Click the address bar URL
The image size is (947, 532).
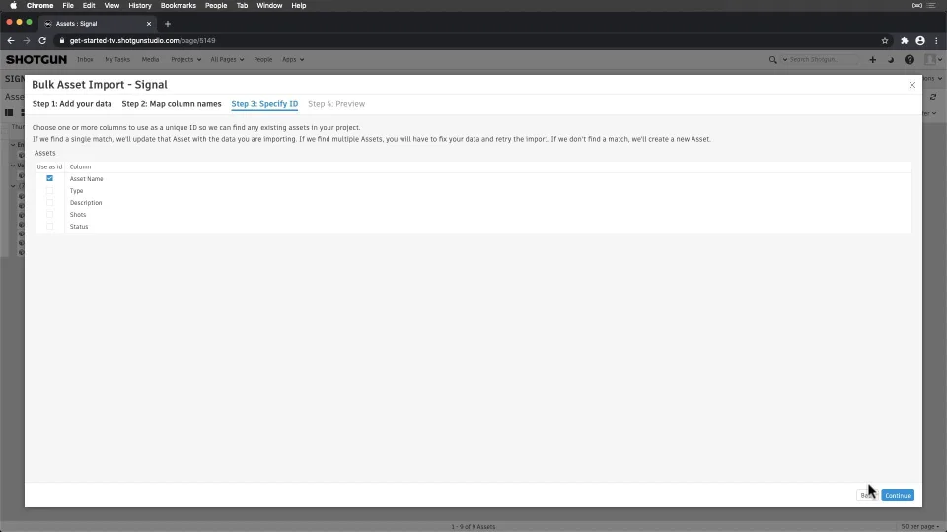pyautogui.click(x=142, y=41)
